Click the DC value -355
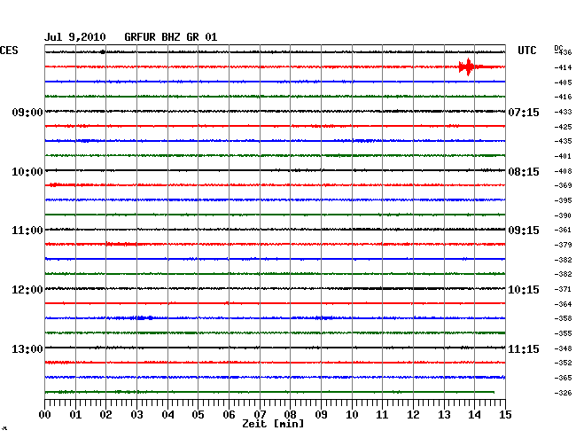This screenshot has width=576, height=438. click(563, 333)
